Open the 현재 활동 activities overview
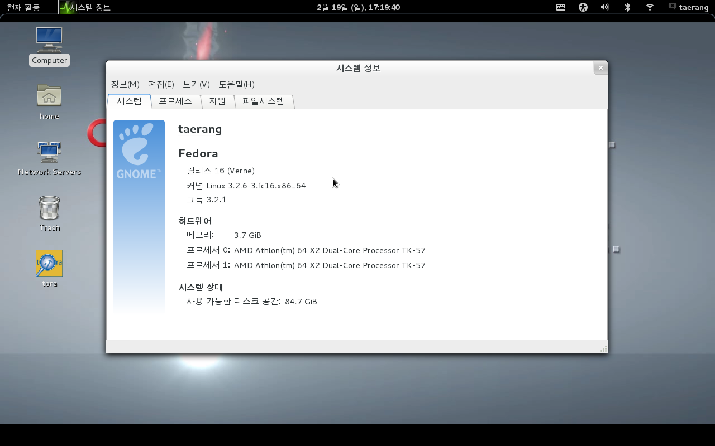This screenshot has width=715, height=446. click(x=23, y=7)
